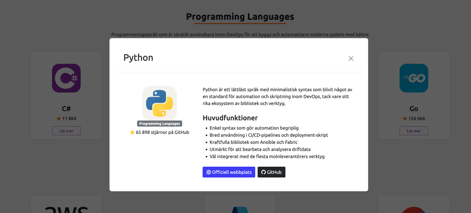Click the star icon beside 11 864
The image size is (471, 213).
[x=59, y=118]
